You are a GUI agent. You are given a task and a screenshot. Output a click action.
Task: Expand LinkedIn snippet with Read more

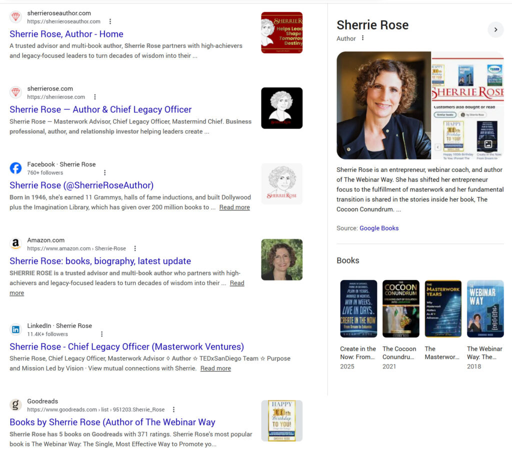pos(215,368)
